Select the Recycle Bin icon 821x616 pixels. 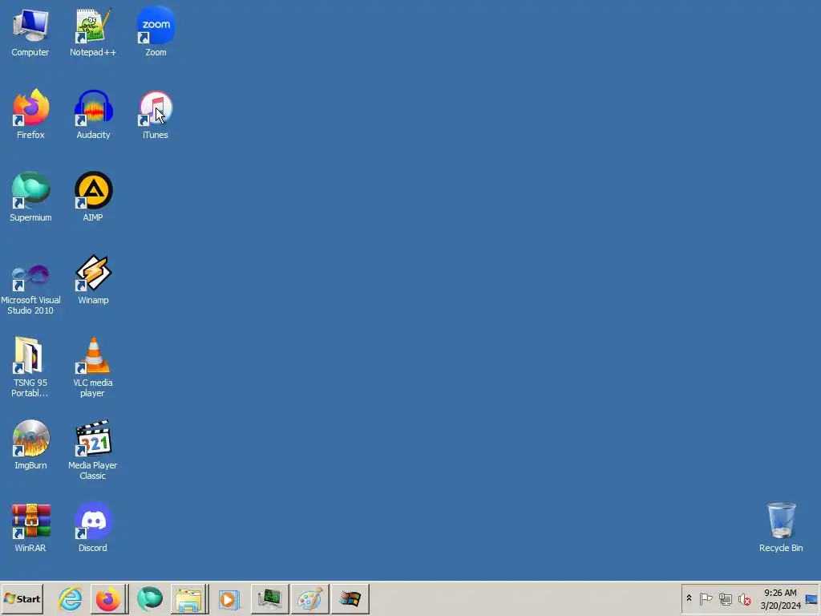pos(781,528)
